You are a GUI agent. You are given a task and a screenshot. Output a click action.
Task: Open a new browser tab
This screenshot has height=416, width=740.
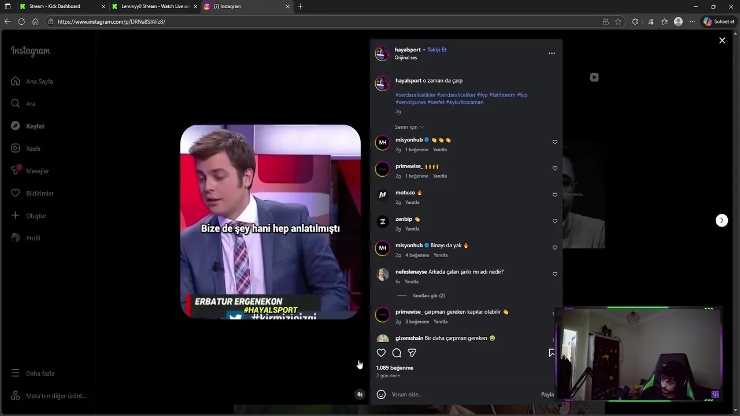coord(300,6)
